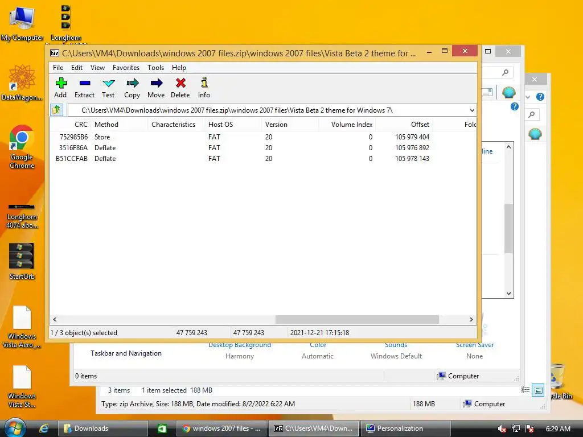Sort by the Host OS column header

click(x=233, y=125)
